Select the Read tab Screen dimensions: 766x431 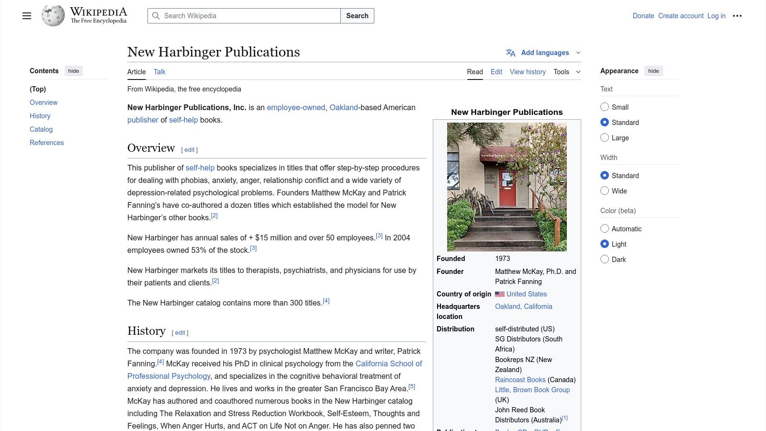click(x=475, y=72)
